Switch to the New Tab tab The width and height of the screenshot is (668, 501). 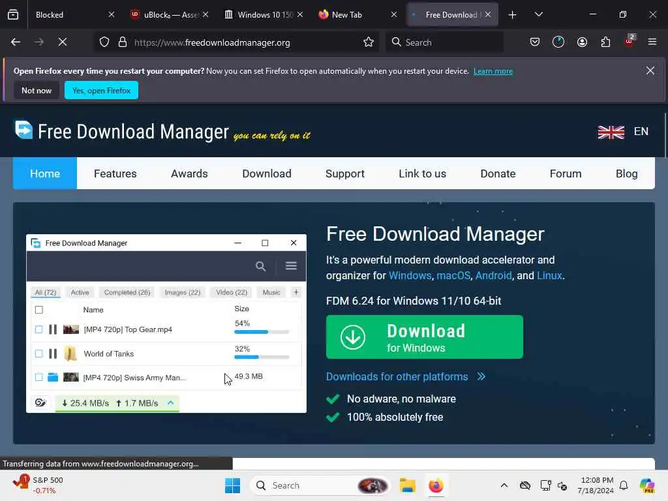[x=357, y=15]
